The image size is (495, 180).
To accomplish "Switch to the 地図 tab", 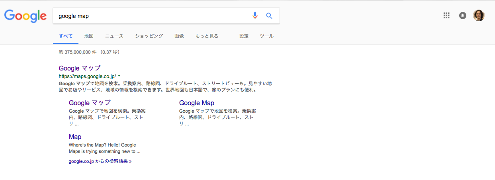I will click(x=89, y=36).
